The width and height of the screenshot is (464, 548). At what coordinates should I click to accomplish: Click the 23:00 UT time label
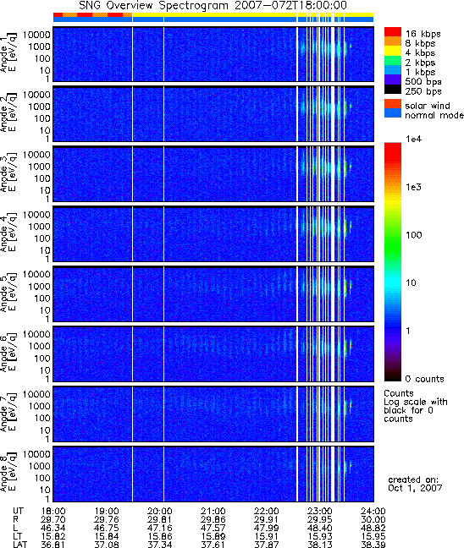(320, 512)
